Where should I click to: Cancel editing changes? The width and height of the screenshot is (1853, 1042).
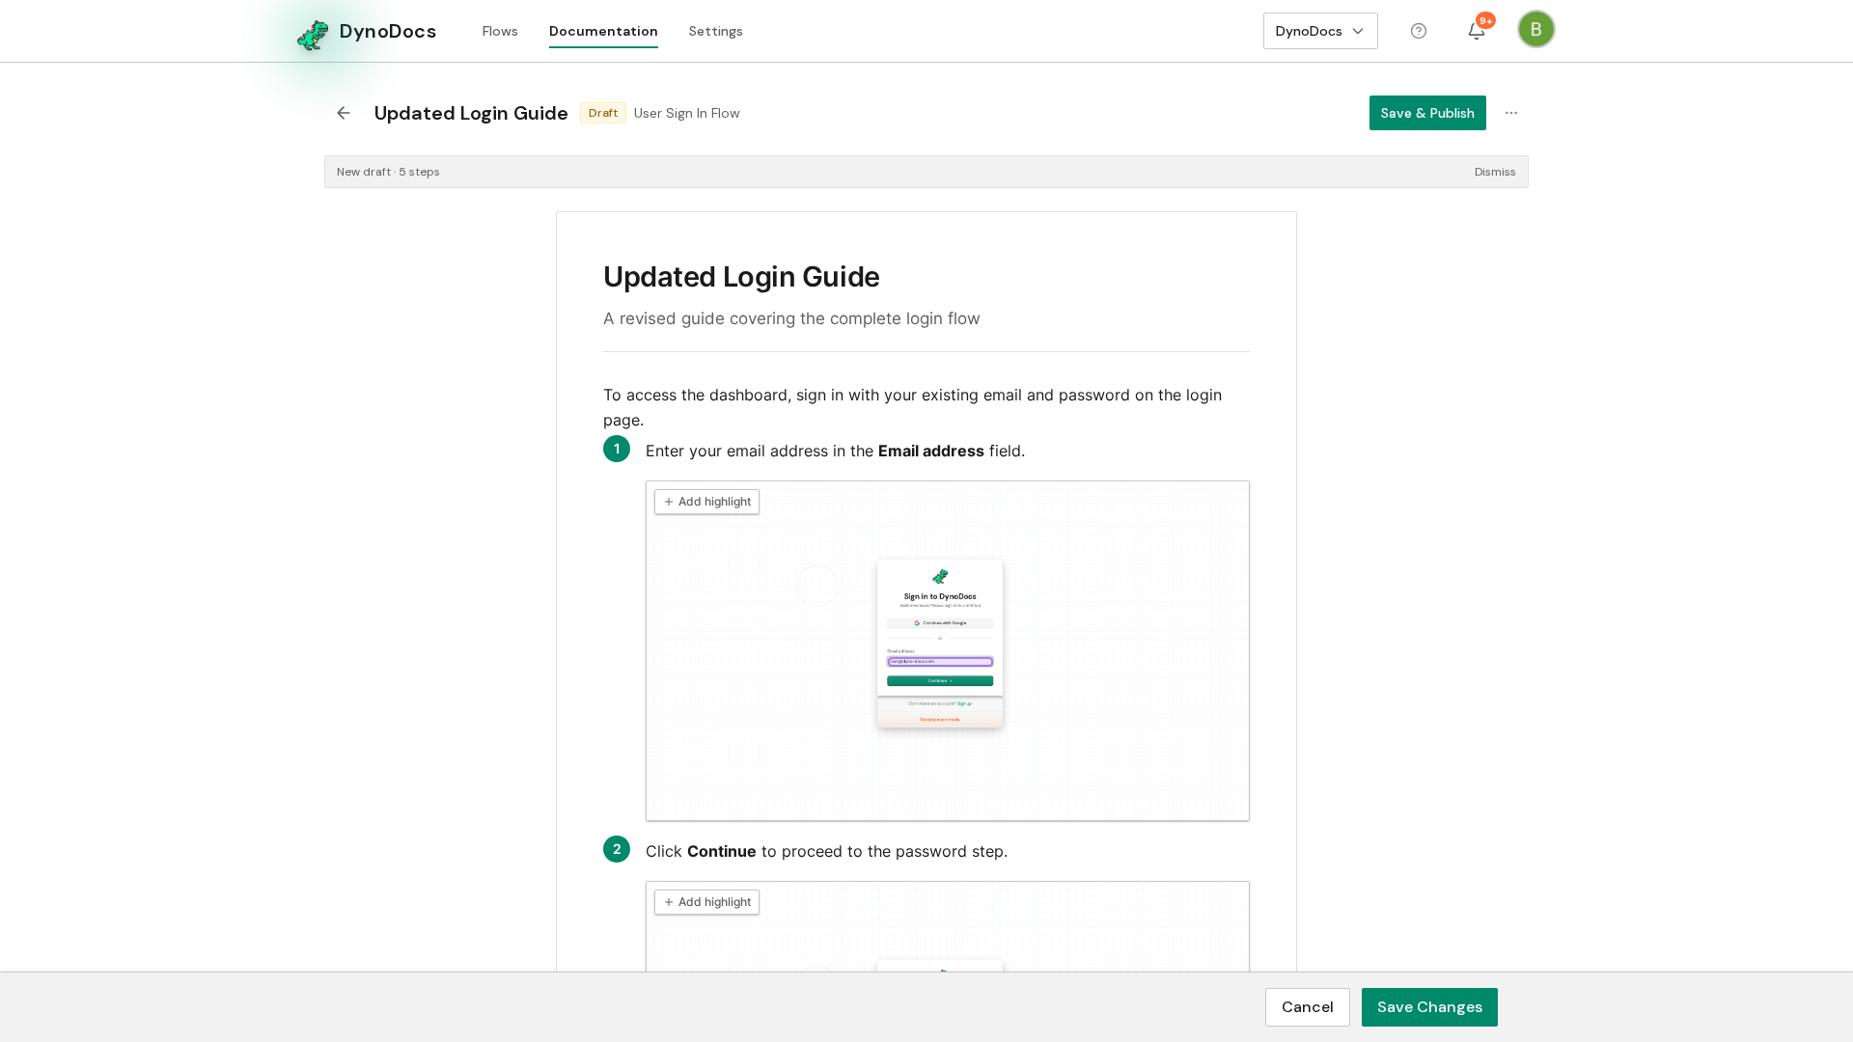1308,1007
